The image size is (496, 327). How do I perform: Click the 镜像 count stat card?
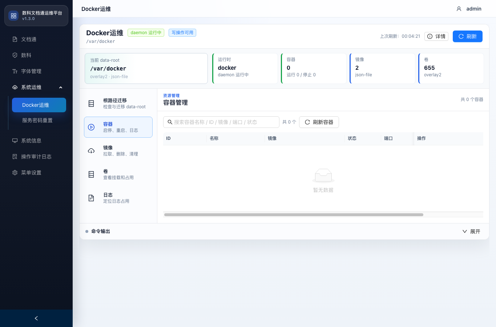click(382, 69)
